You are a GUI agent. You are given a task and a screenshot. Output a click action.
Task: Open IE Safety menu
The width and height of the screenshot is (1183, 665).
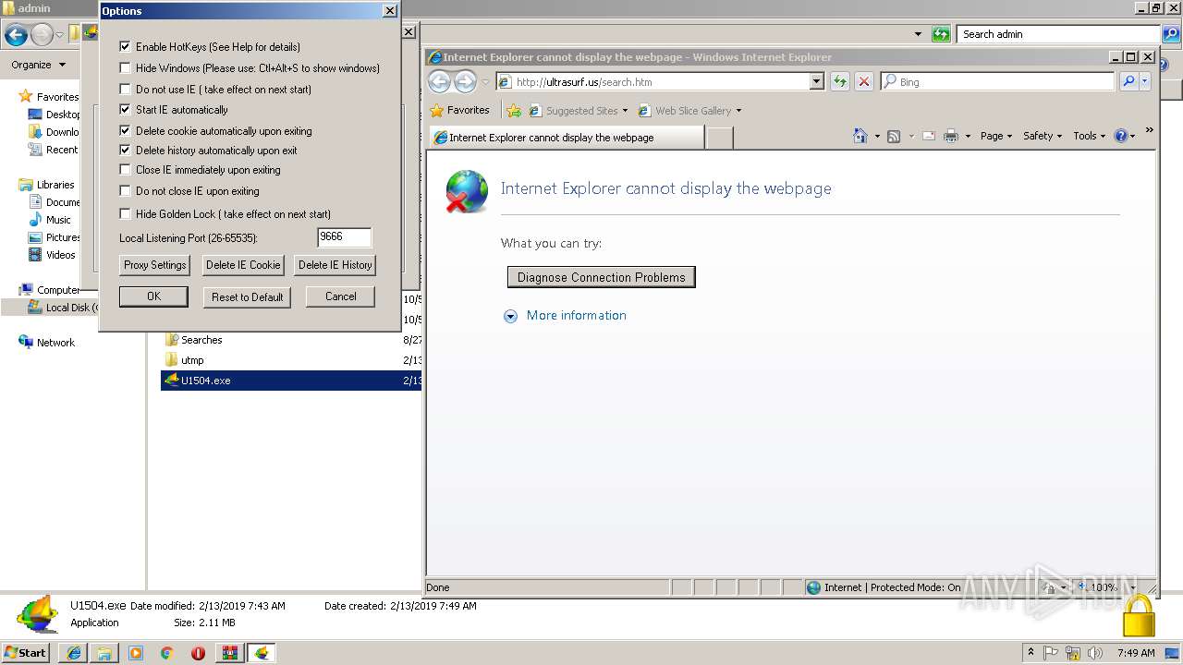1043,136
